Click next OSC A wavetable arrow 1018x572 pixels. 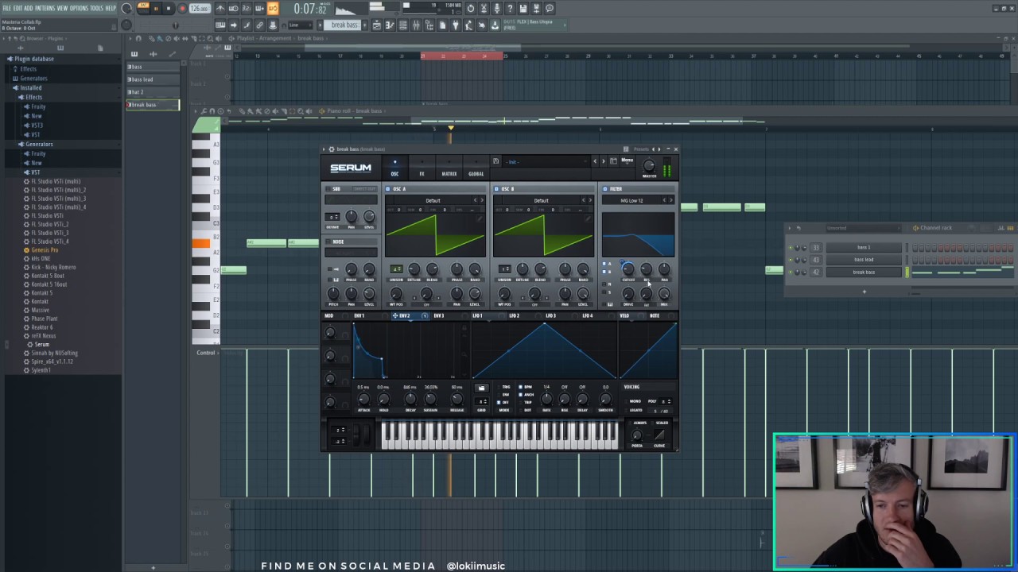[x=482, y=200]
